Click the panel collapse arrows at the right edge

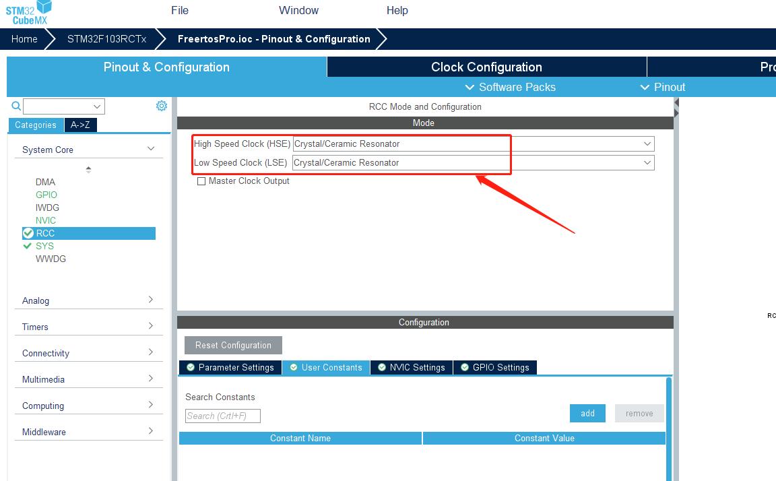tap(676, 108)
